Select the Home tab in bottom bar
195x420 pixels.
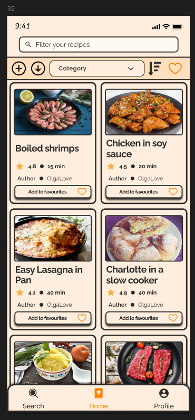pos(99,399)
